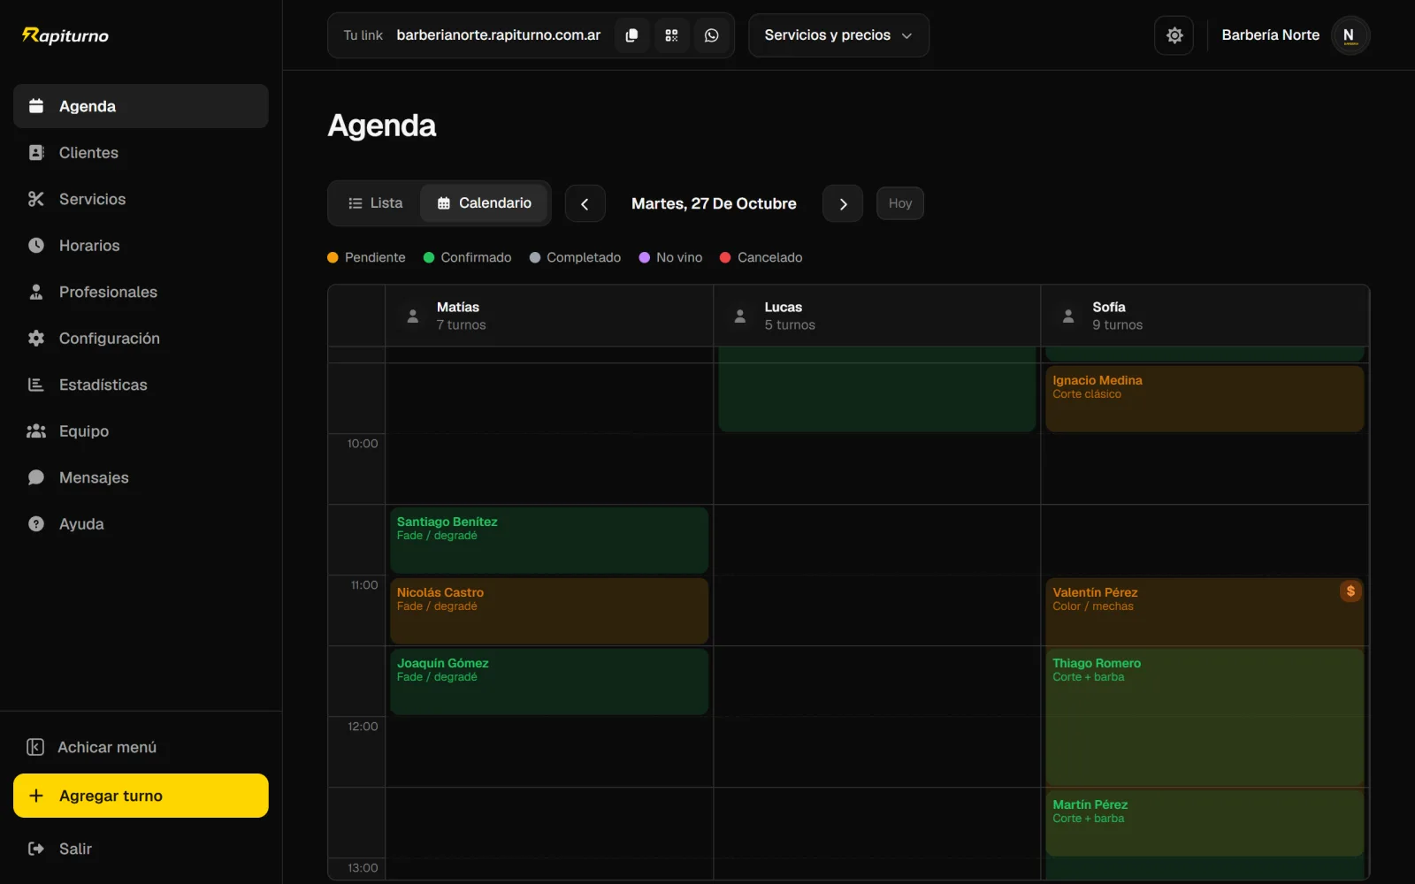Click the person icon next to Matías

[x=412, y=316]
